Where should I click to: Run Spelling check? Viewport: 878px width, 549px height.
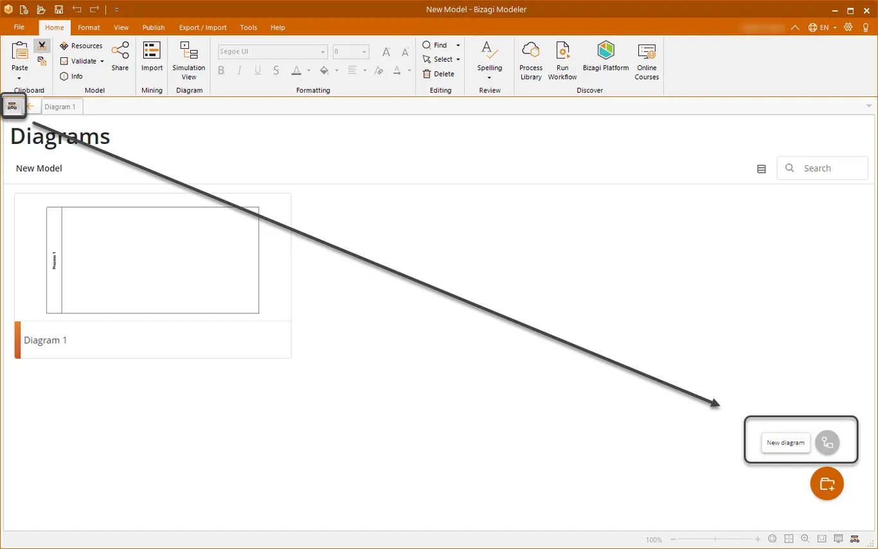489,60
